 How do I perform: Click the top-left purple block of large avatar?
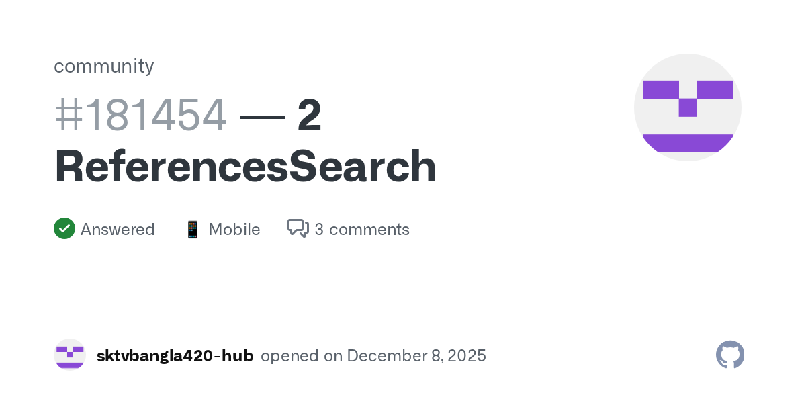point(660,89)
